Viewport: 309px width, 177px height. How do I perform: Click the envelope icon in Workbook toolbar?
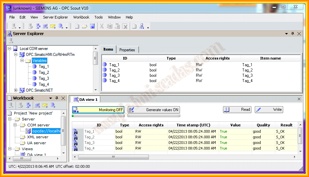click(45, 105)
